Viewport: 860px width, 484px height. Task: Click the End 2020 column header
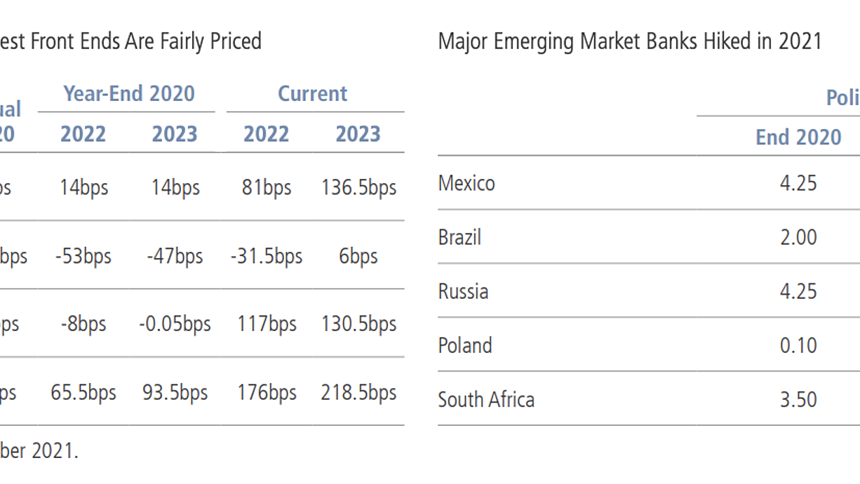pyautogui.click(x=798, y=137)
